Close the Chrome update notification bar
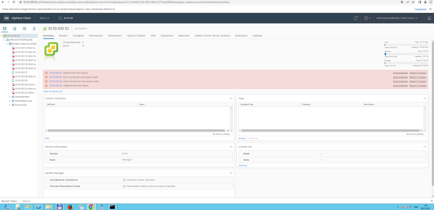The image size is (434, 210). tap(431, 9)
